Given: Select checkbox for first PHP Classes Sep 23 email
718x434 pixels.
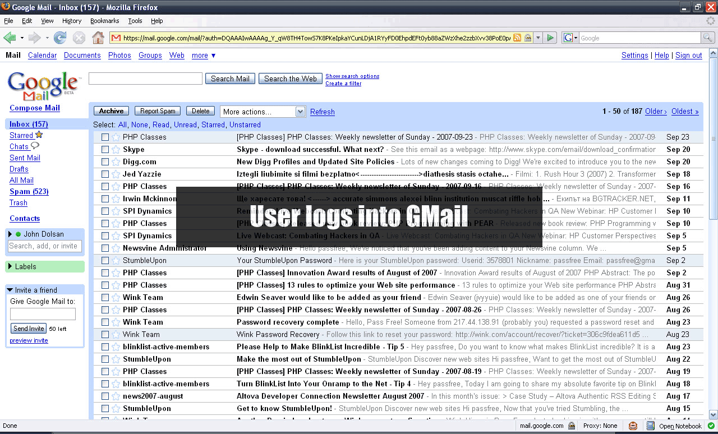Looking at the screenshot, I should coord(105,137).
